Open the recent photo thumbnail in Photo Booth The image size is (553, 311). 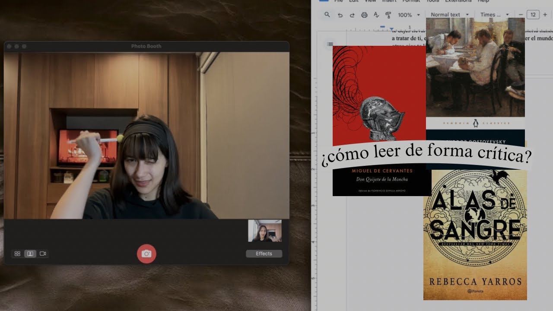[x=264, y=231]
